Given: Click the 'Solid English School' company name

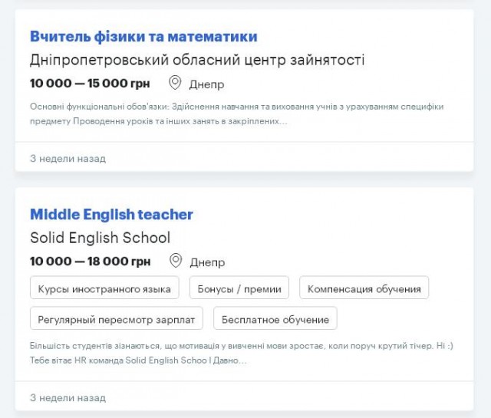Looking at the screenshot, I should point(100,238).
